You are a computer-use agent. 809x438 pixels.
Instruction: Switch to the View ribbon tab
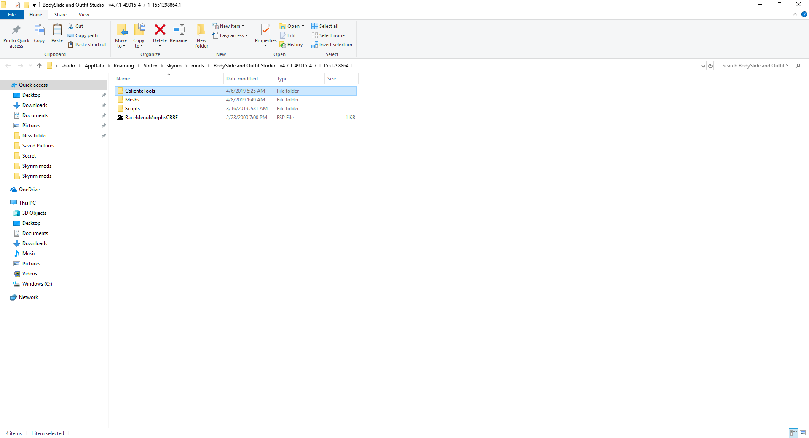point(84,15)
